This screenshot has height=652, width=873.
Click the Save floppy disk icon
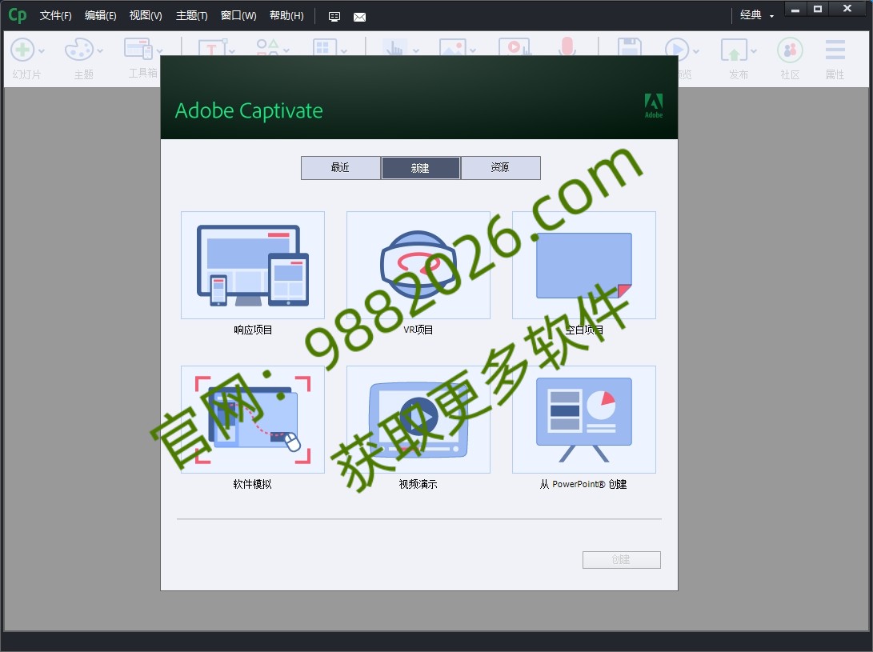point(630,46)
